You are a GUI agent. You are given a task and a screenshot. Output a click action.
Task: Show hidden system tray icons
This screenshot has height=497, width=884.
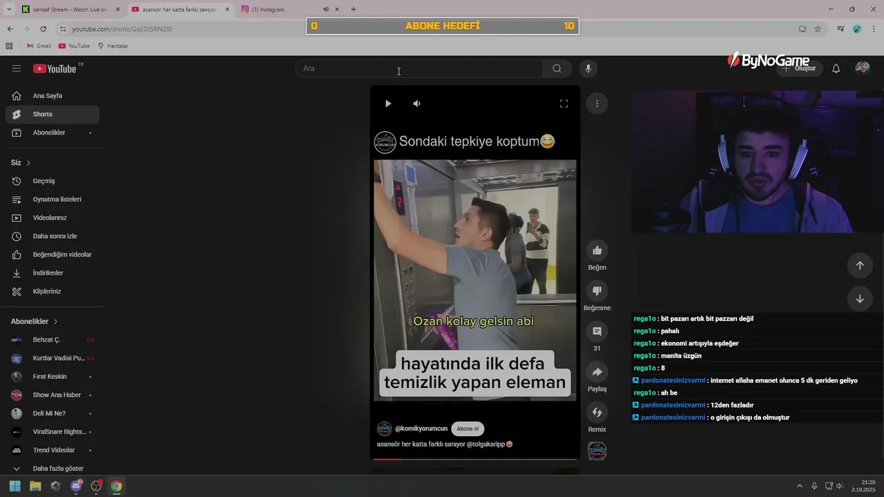[x=800, y=486]
